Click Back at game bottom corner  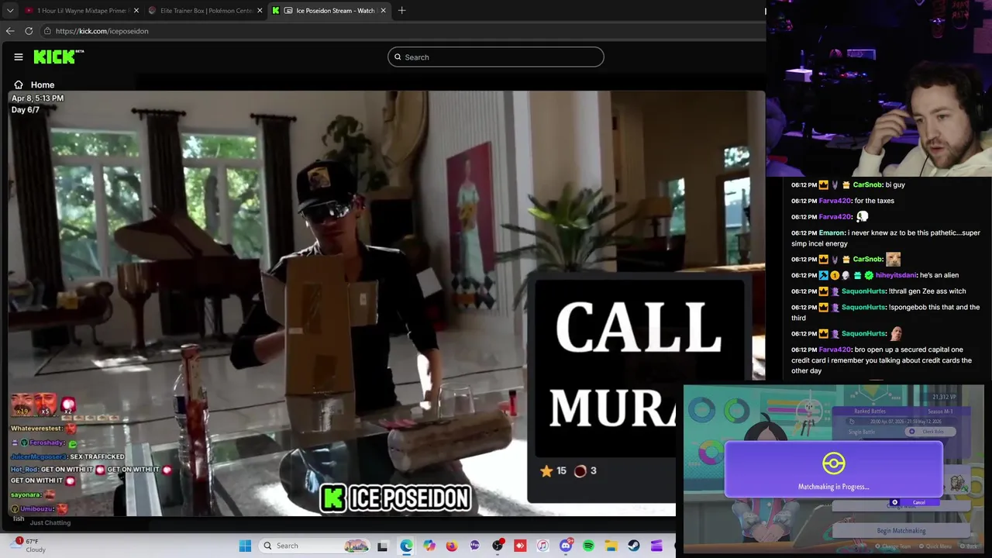pyautogui.click(x=969, y=546)
